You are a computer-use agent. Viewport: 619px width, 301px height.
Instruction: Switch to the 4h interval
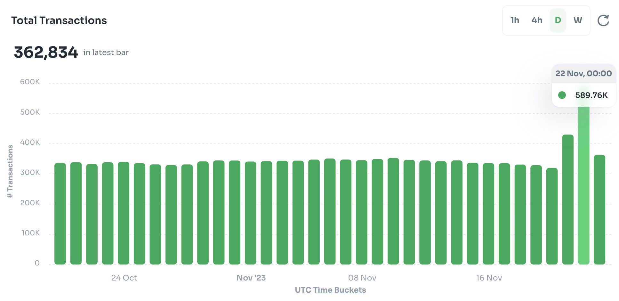coord(537,20)
